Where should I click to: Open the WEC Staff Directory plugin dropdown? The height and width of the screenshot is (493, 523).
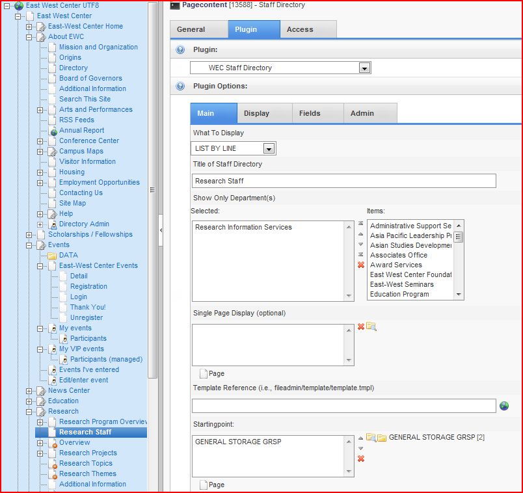[x=364, y=68]
